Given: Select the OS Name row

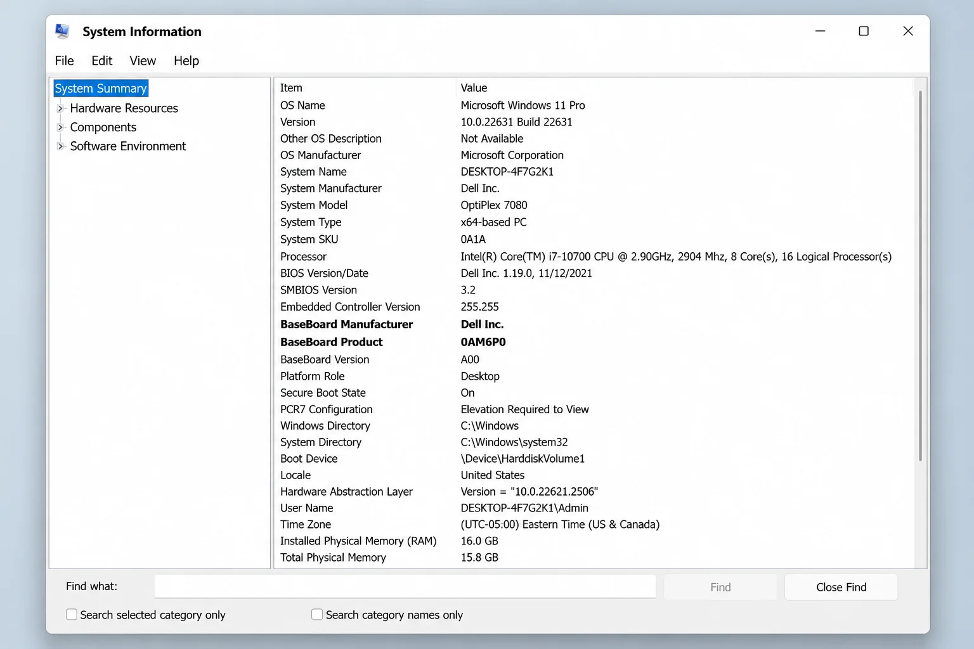Looking at the screenshot, I should click(x=595, y=106).
